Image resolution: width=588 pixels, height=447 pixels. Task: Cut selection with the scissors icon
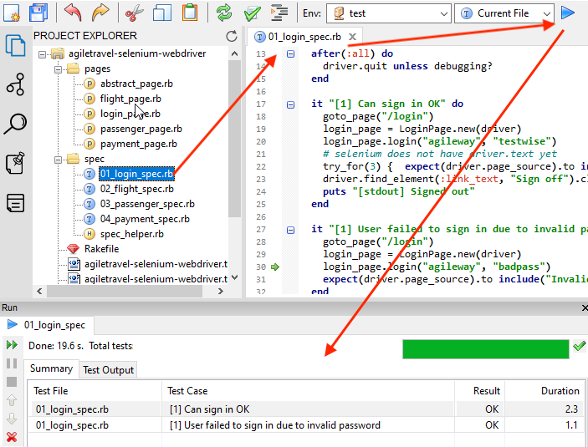pos(135,13)
